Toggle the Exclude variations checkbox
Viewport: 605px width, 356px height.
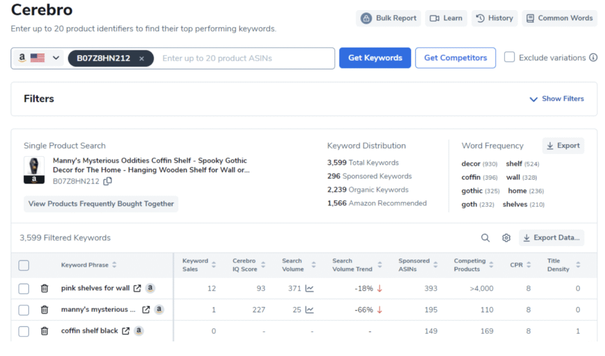pos(509,57)
